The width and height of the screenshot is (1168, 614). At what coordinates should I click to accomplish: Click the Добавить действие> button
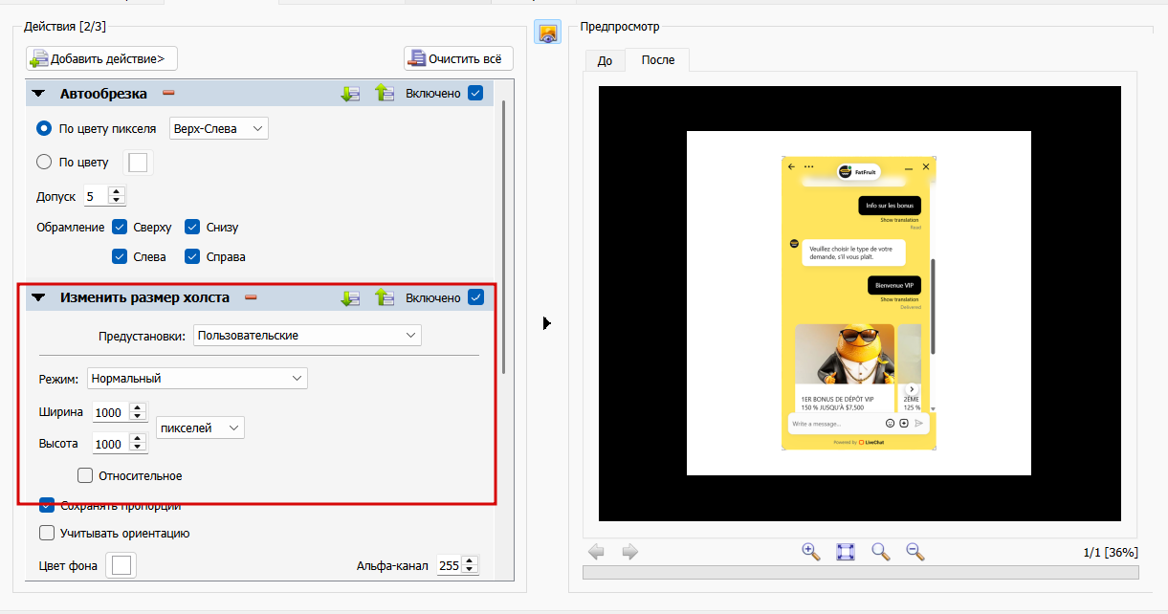point(102,58)
